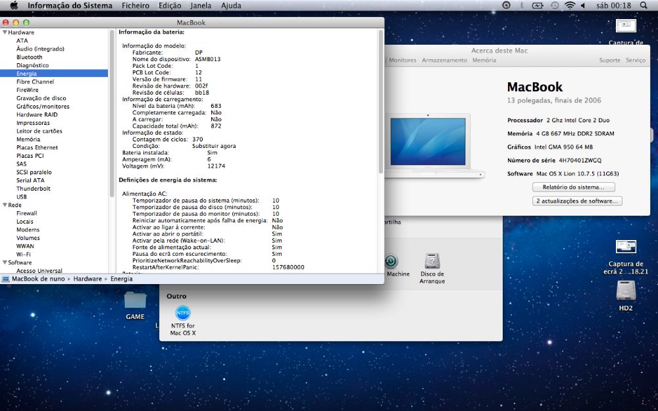Viewport: 658px width, 411px height.
Task: Select Serial ATA in sidebar
Action: (30, 180)
